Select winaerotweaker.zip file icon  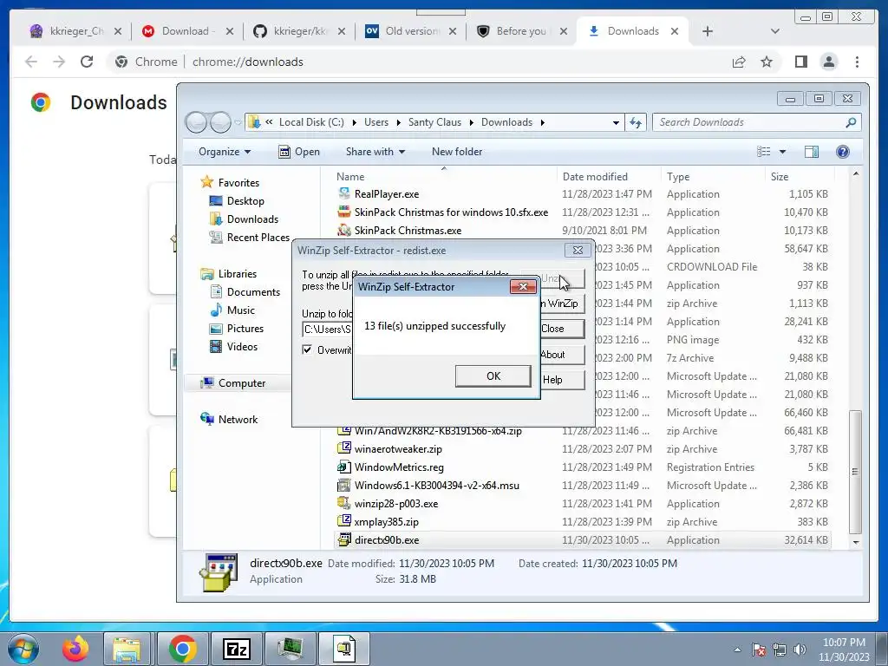343,448
